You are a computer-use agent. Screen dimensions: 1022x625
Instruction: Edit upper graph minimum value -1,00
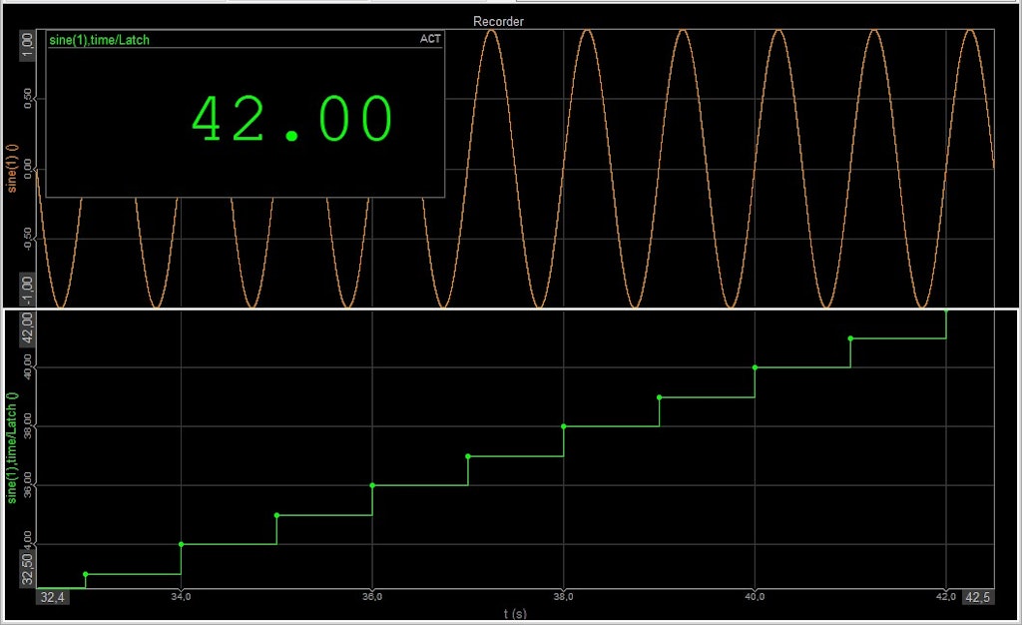coord(27,290)
